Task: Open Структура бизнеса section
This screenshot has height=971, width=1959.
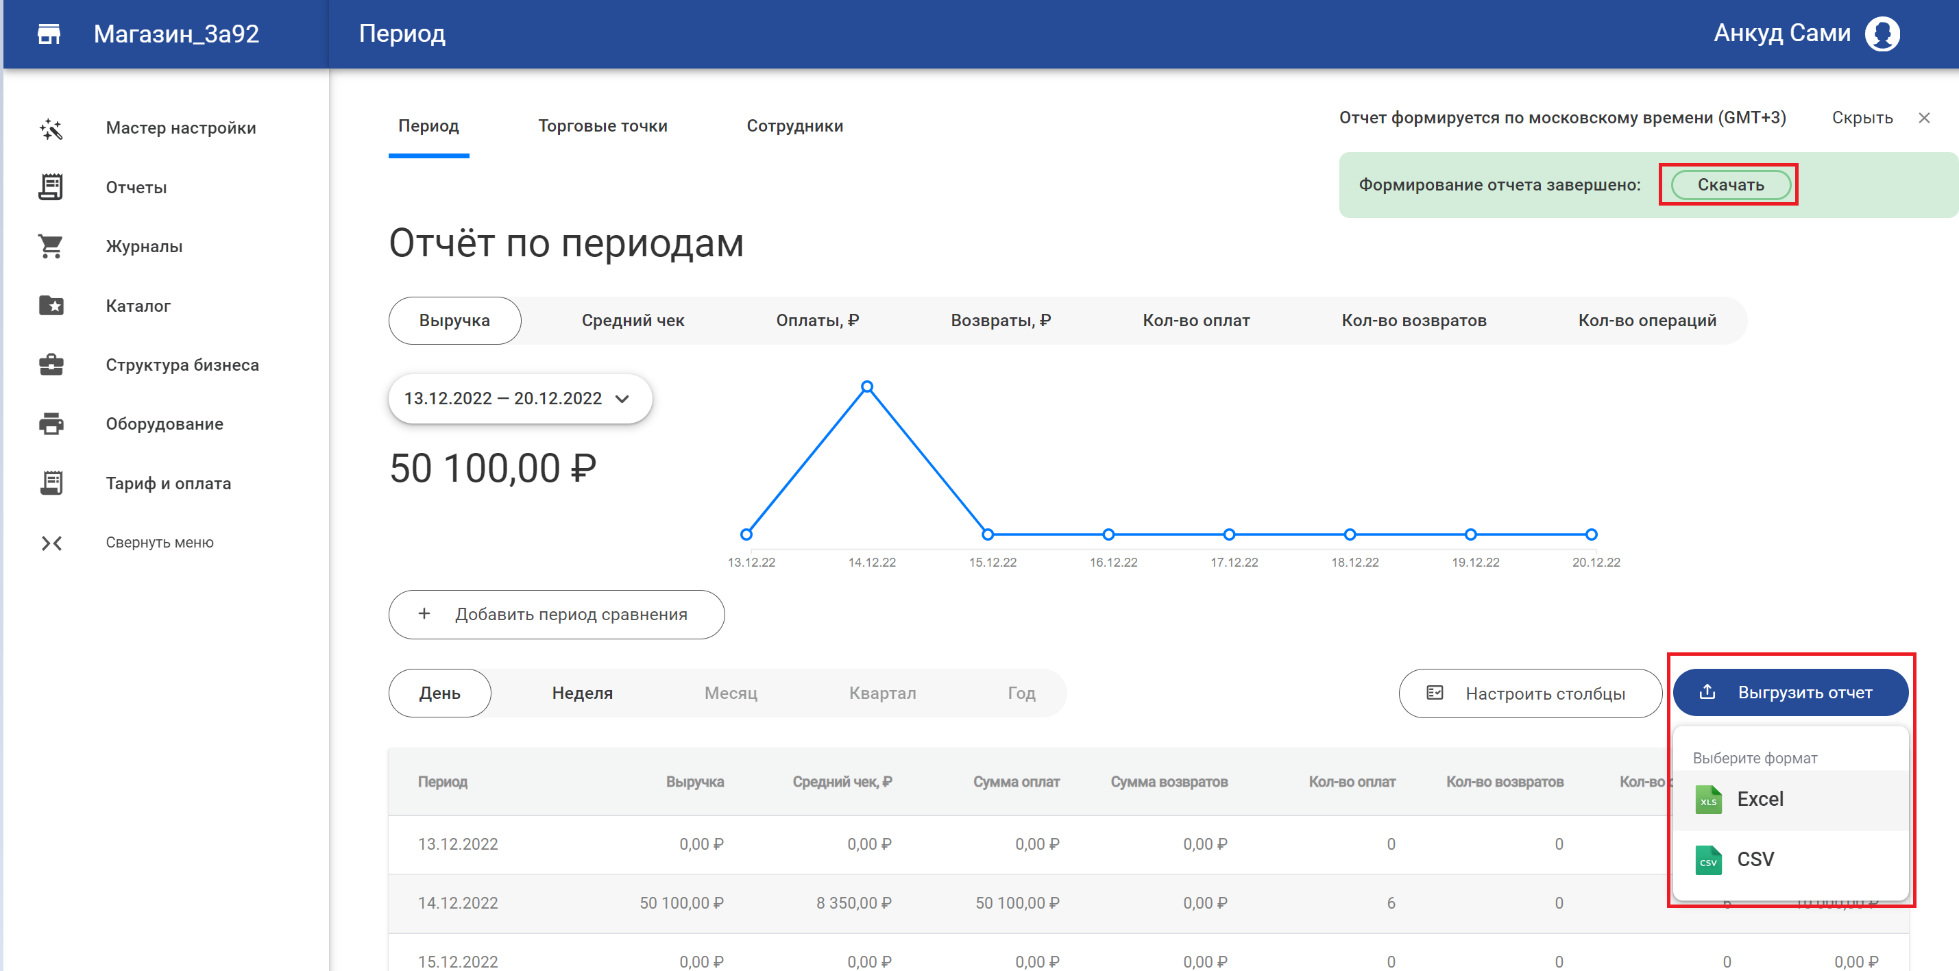Action: pos(182,365)
